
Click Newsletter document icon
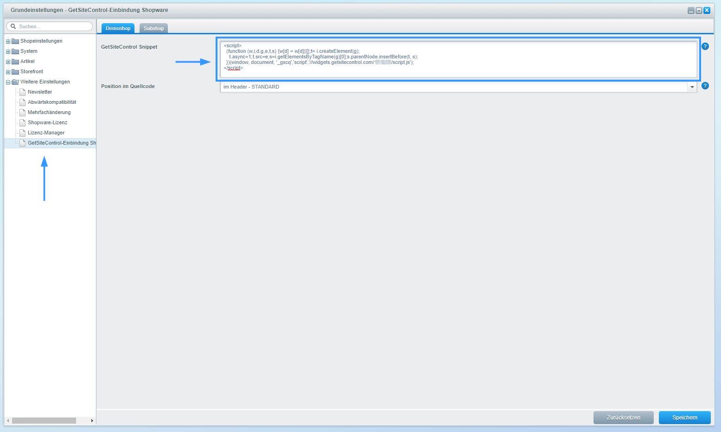tap(22, 92)
